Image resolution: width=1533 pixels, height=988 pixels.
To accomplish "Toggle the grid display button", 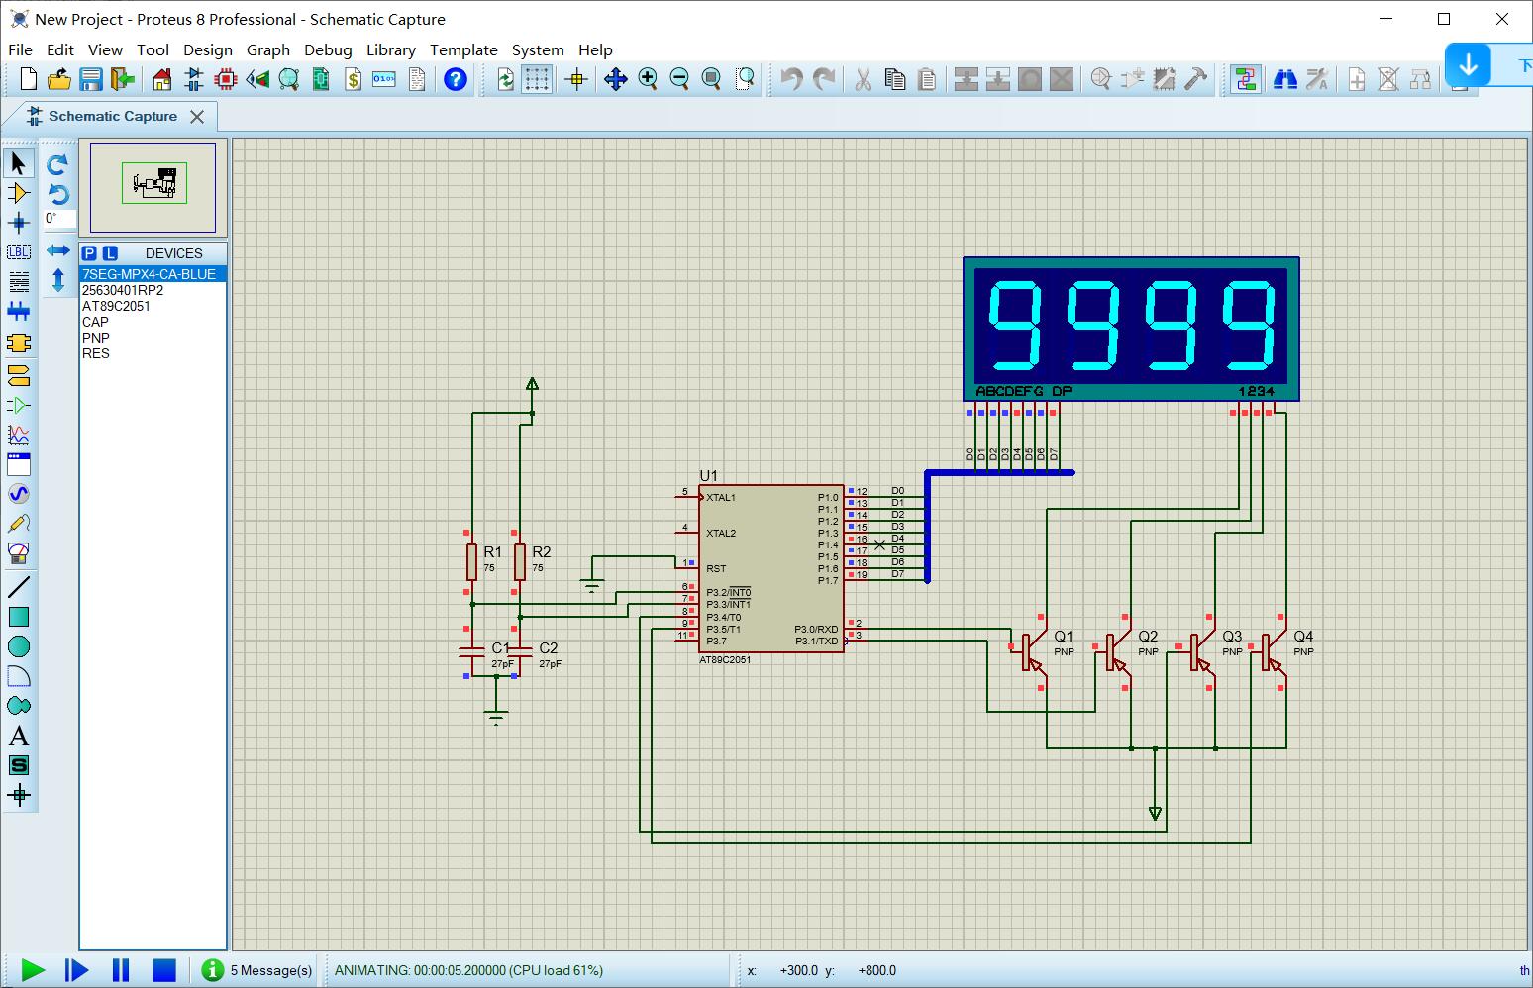I will point(537,79).
